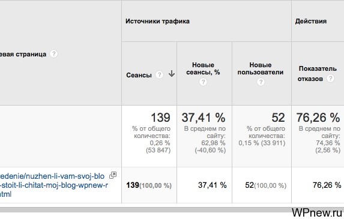Sort by Новые сеансы, % column header
Image resolution: width=344 pixels, height=219 pixels.
point(203,68)
